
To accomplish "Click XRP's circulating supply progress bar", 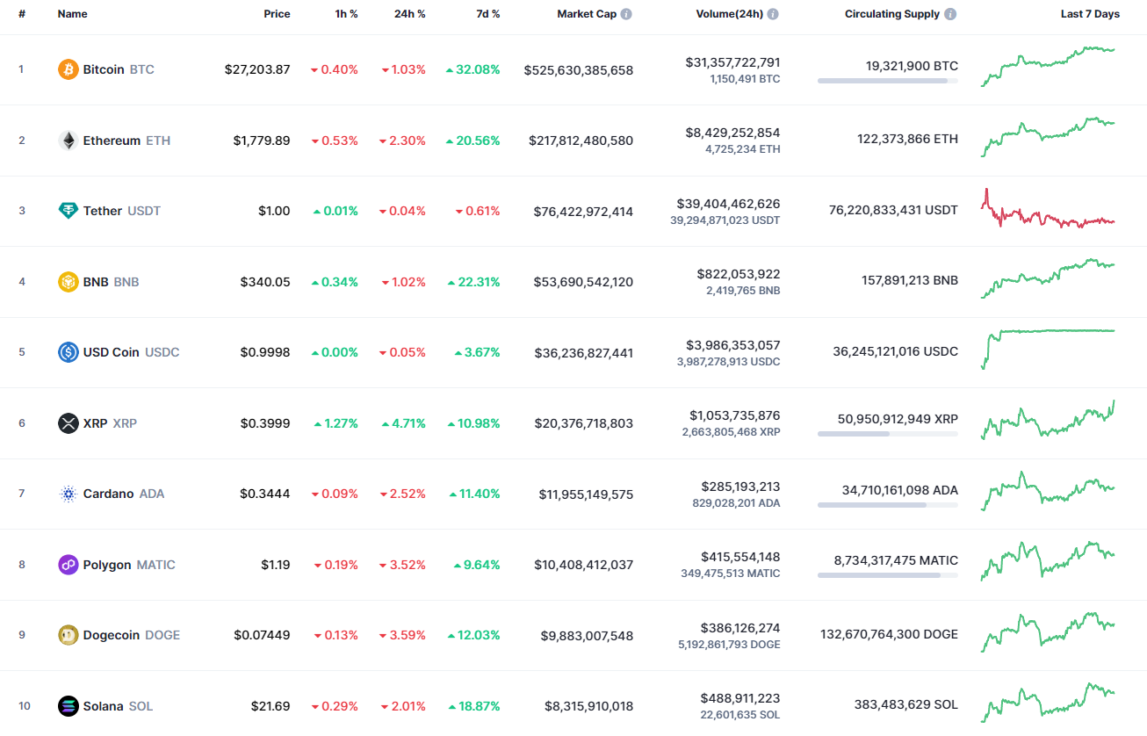I will coord(888,434).
